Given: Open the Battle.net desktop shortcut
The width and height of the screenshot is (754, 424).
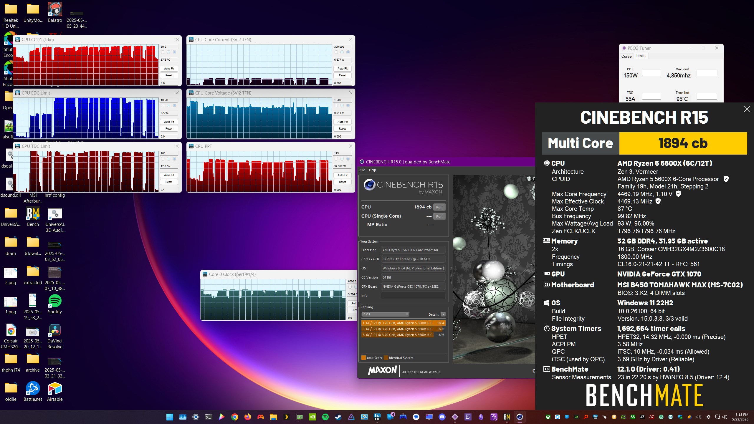Looking at the screenshot, I should click(33, 392).
